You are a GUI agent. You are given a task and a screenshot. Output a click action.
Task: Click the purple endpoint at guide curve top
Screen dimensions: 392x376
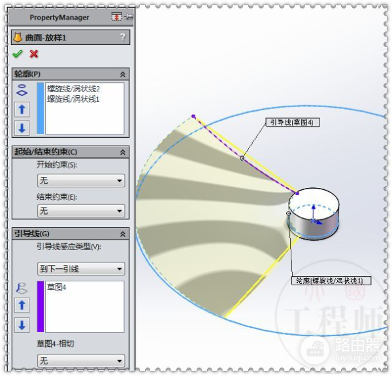193,116
